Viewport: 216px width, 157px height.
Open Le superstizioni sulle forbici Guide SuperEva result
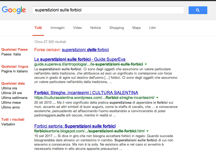(x=80, y=59)
